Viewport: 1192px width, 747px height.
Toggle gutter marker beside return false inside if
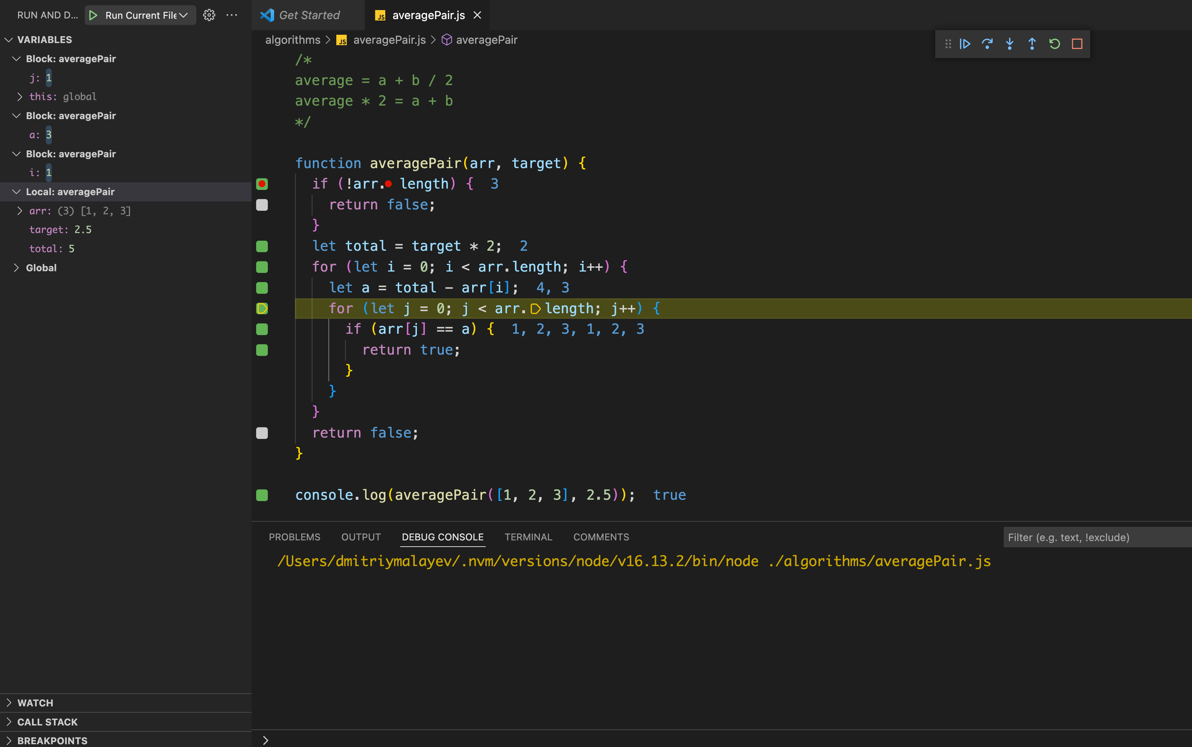click(x=262, y=205)
